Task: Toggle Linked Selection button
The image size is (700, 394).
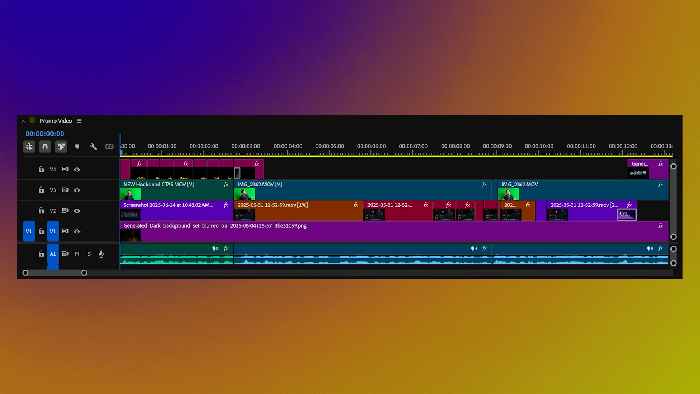Action: 61,147
